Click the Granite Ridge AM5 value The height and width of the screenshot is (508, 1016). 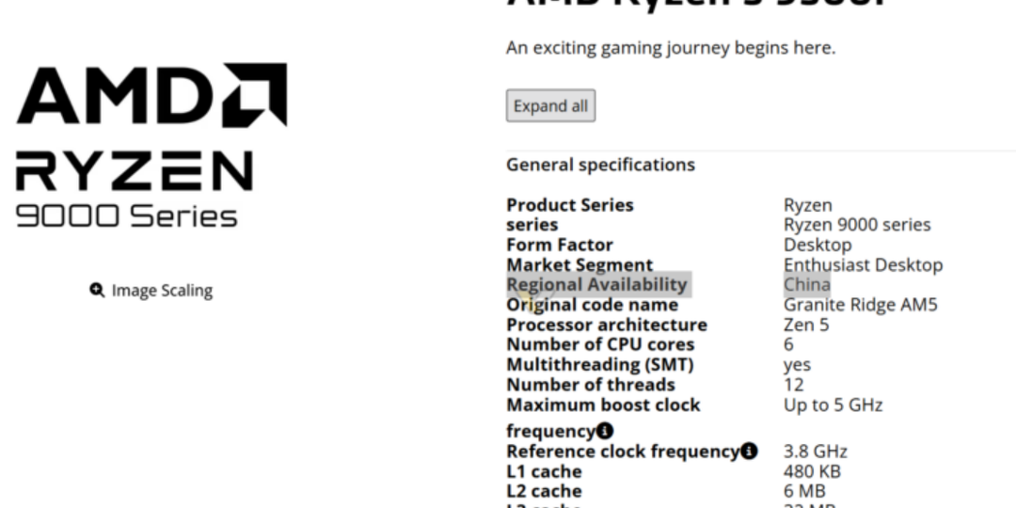tap(861, 305)
